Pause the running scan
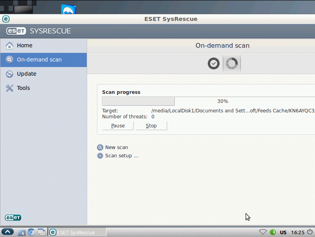 [x=118, y=126]
